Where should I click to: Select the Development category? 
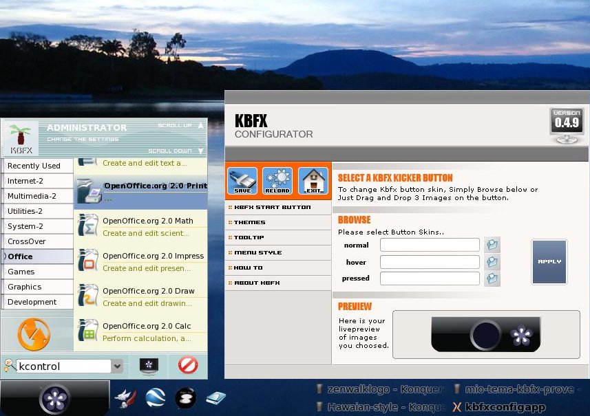point(37,302)
